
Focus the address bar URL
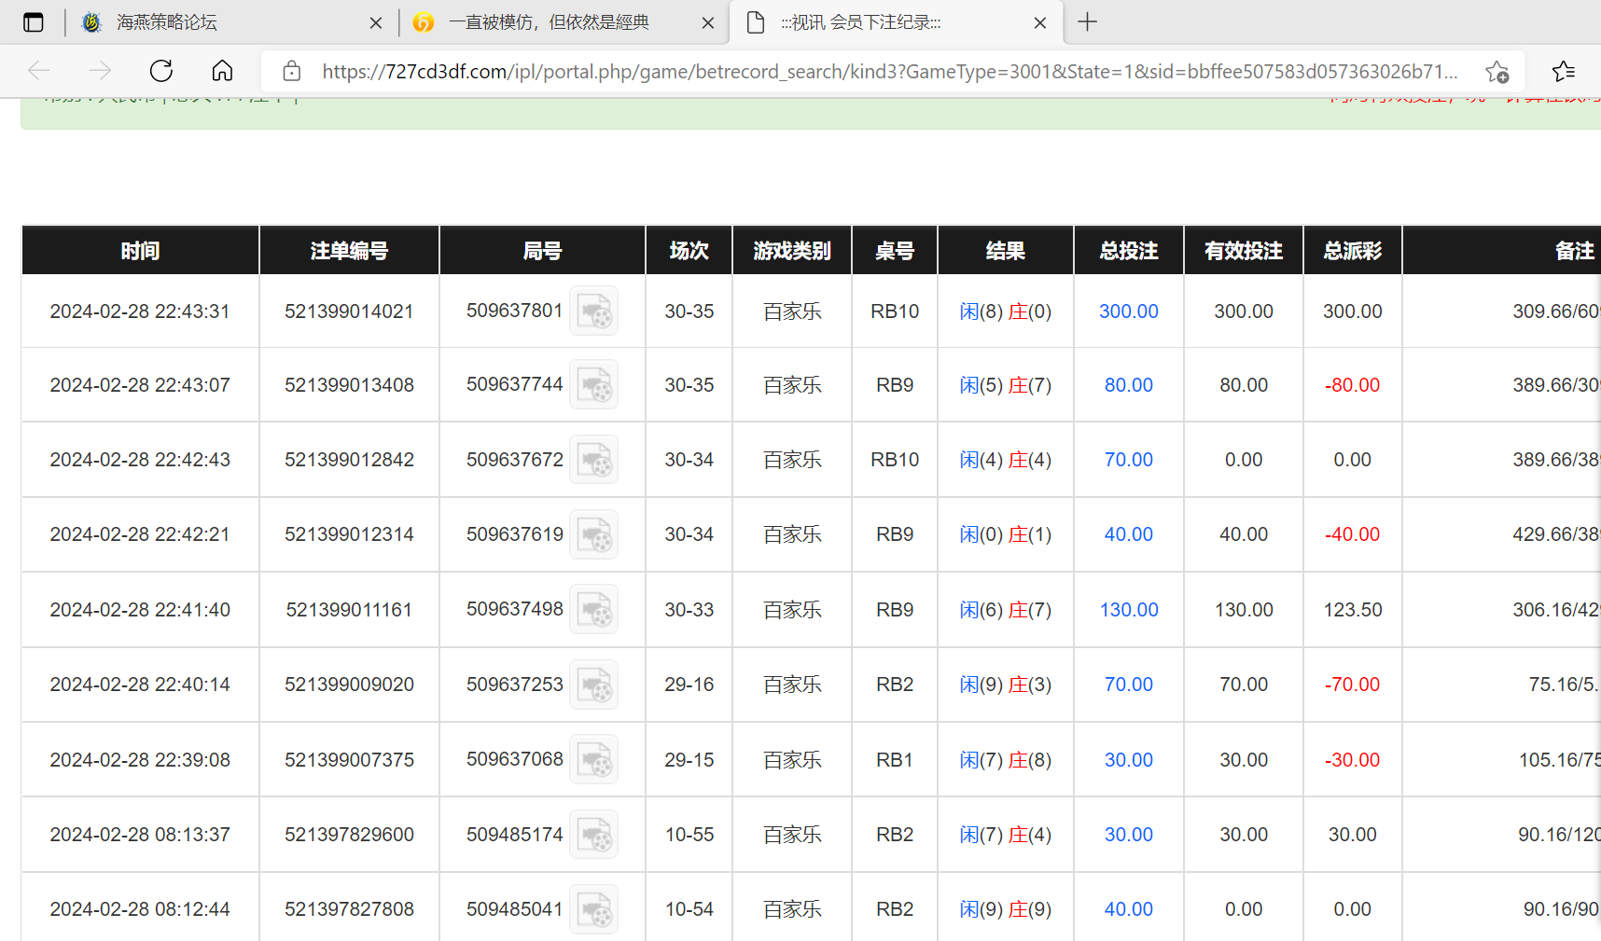[x=889, y=72]
